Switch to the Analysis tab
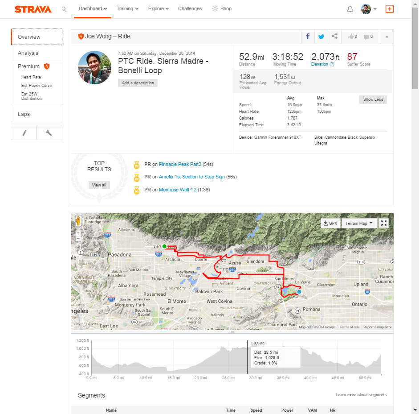 click(x=28, y=53)
